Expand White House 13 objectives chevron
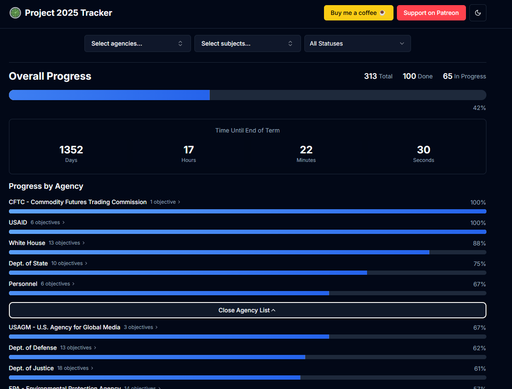This screenshot has width=512, height=389. click(84, 243)
